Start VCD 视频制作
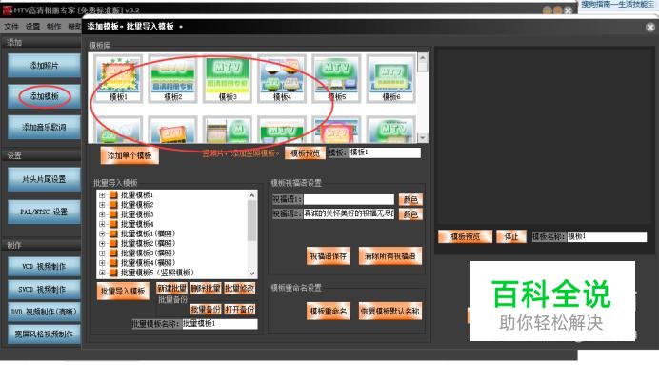The width and height of the screenshot is (659, 365). click(44, 267)
